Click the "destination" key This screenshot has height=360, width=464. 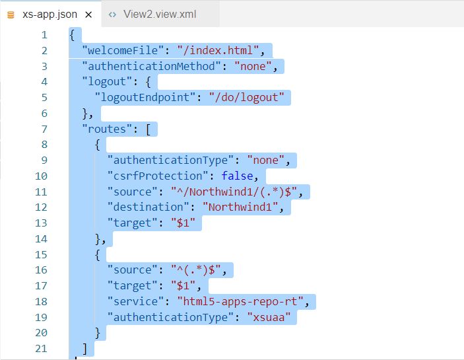click(149, 207)
